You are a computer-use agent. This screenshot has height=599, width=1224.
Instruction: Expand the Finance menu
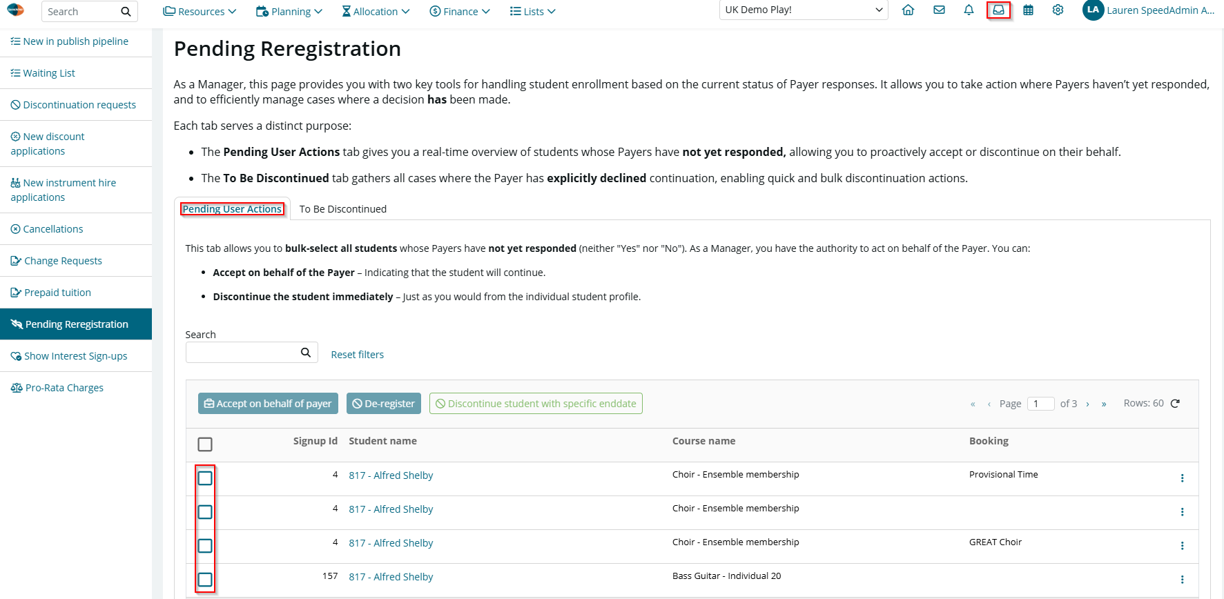(460, 12)
